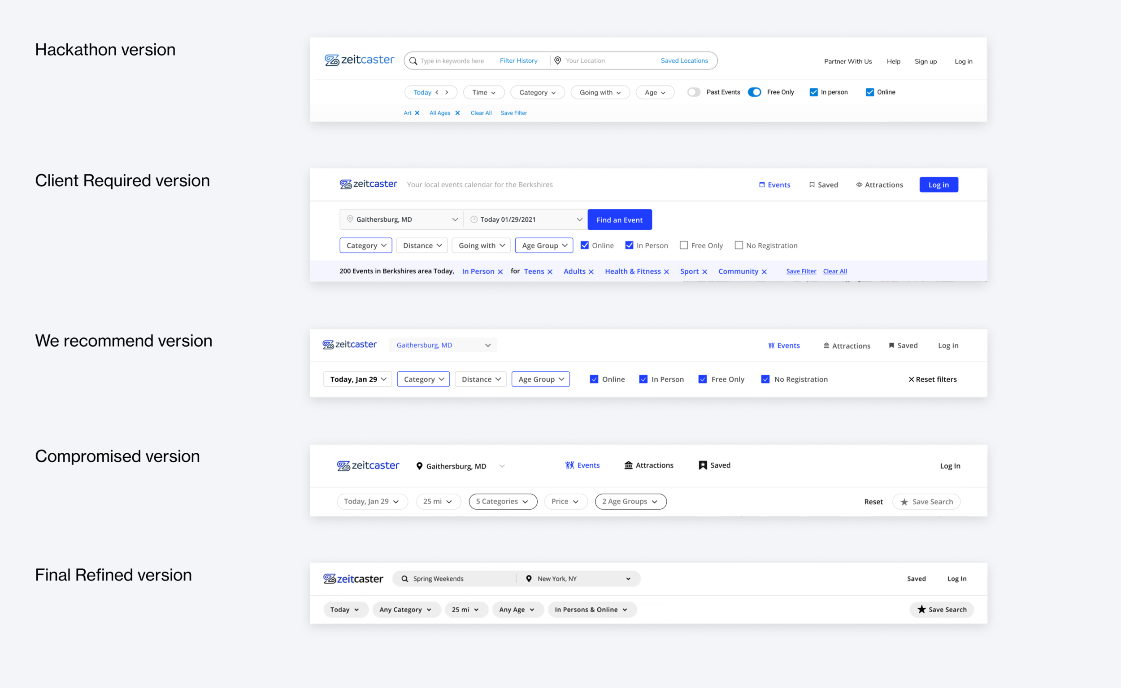
Task: Click the star icon in Compromised Save Search
Action: click(904, 502)
